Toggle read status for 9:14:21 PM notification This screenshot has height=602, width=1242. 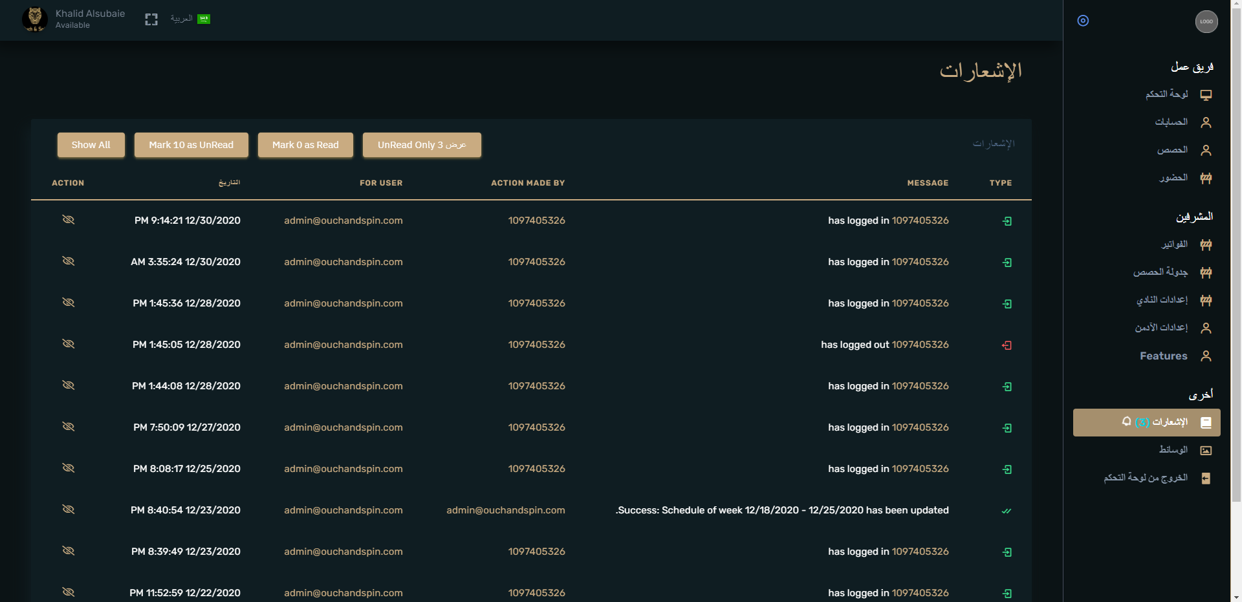[x=68, y=220]
